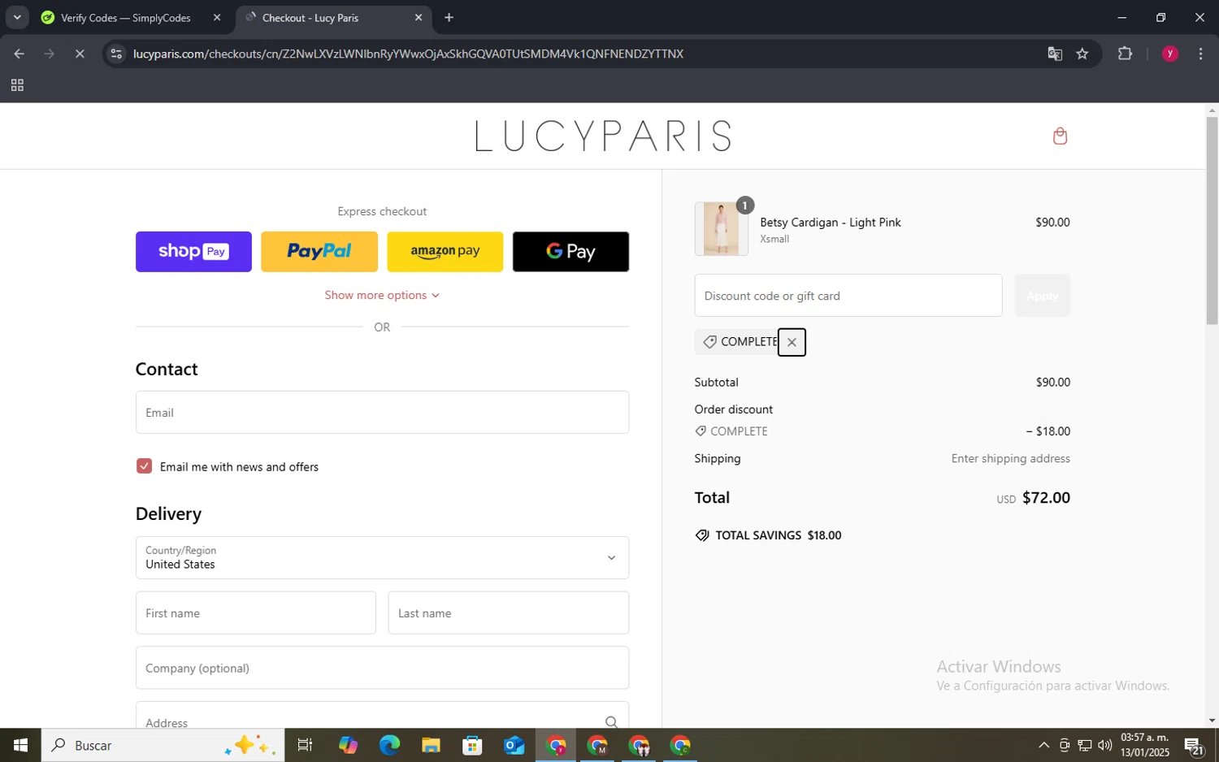The height and width of the screenshot is (762, 1219).
Task: Close the Verify Codes — SimplyCodes tab
Action: tap(217, 18)
